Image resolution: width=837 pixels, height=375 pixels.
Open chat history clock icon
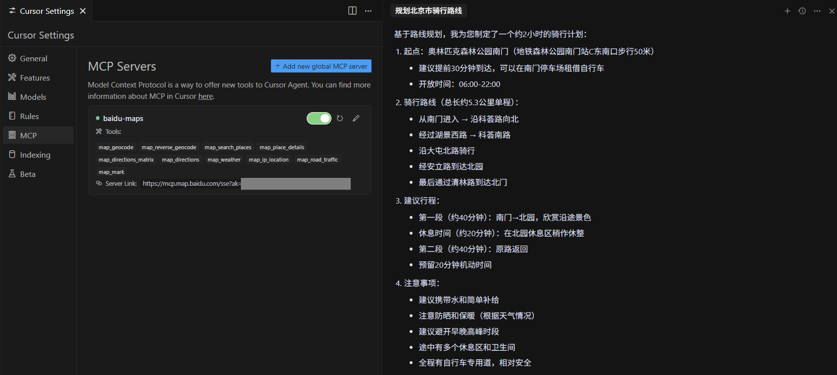(x=802, y=11)
